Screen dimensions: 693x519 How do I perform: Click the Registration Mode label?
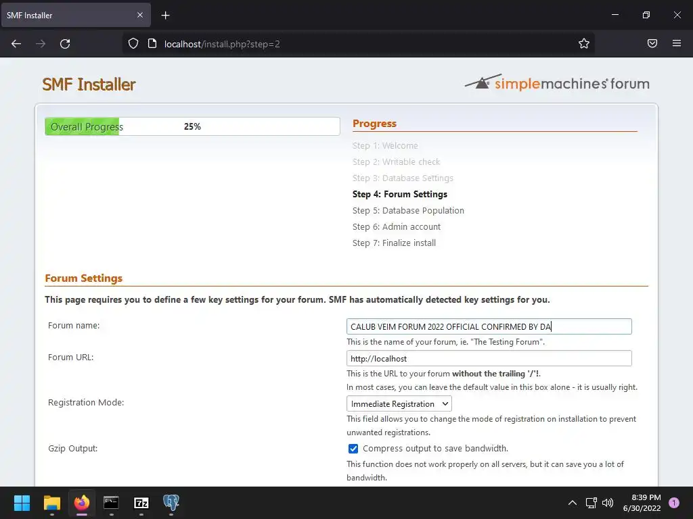point(86,403)
